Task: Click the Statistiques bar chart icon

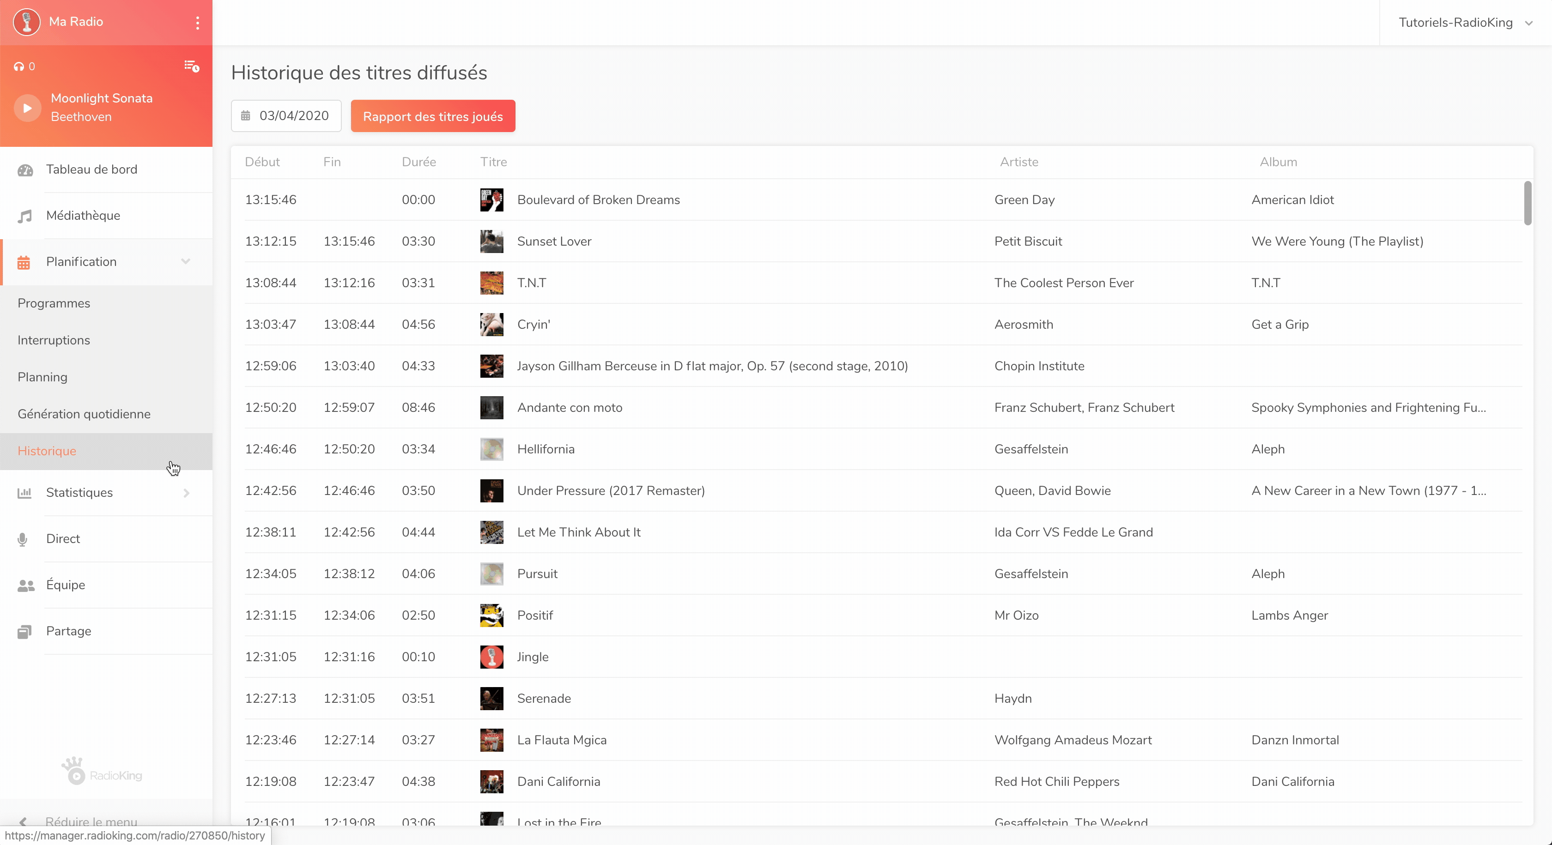Action: (x=24, y=493)
